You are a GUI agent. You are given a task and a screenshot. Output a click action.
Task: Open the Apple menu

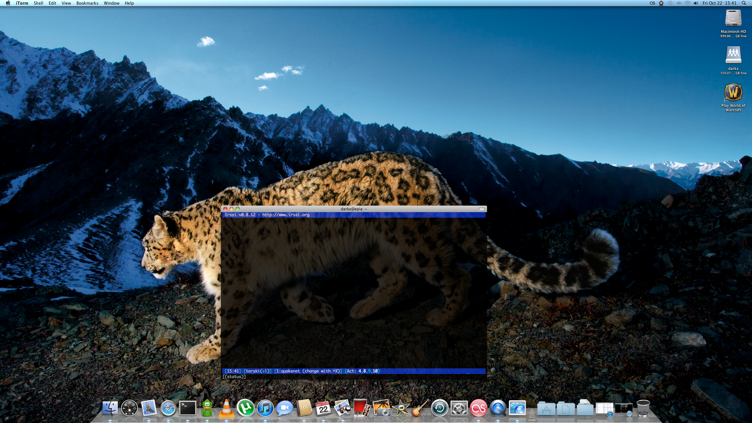(8, 3)
